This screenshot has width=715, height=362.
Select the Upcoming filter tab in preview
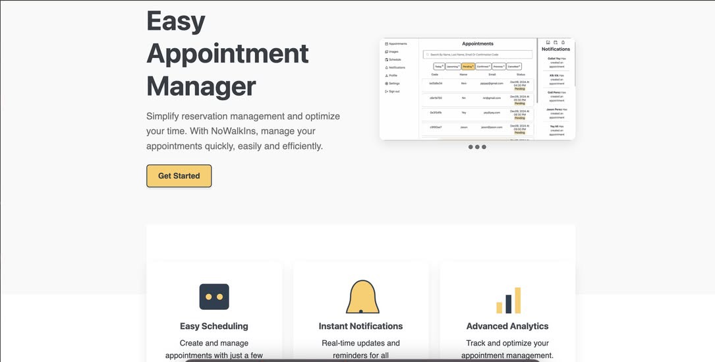point(453,67)
